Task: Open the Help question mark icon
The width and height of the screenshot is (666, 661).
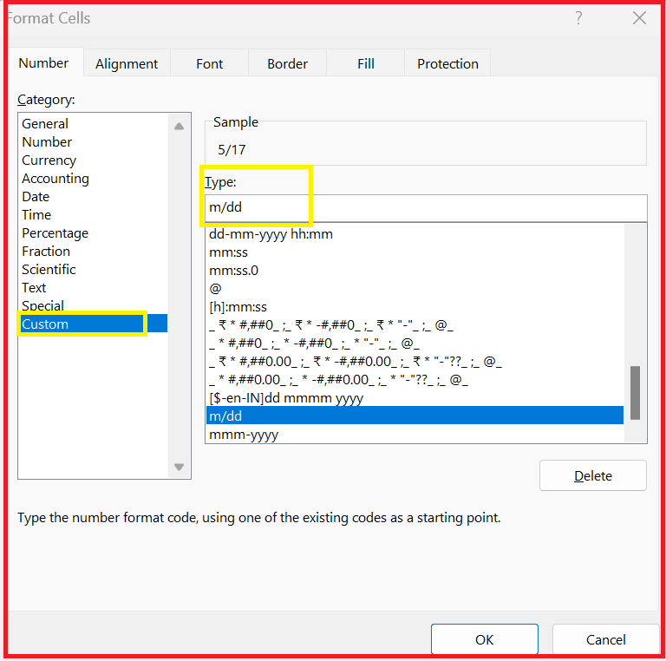Action: click(x=578, y=18)
